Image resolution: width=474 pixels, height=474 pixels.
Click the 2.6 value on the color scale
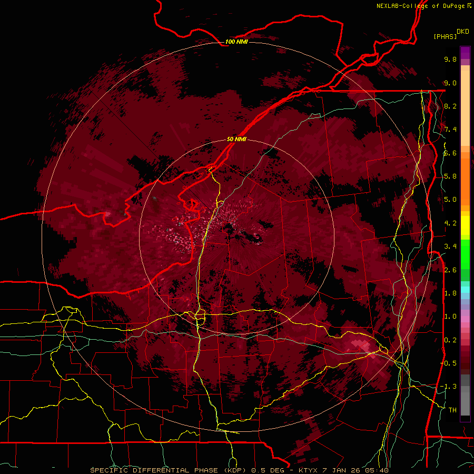450,270
